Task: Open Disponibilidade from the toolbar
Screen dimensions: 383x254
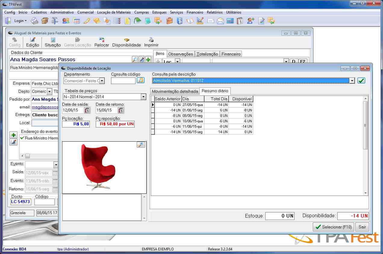Action: [x=126, y=40]
